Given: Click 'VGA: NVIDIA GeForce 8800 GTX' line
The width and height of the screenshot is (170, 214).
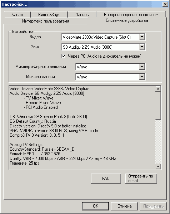Looking at the screenshot, I should pos(54,131).
